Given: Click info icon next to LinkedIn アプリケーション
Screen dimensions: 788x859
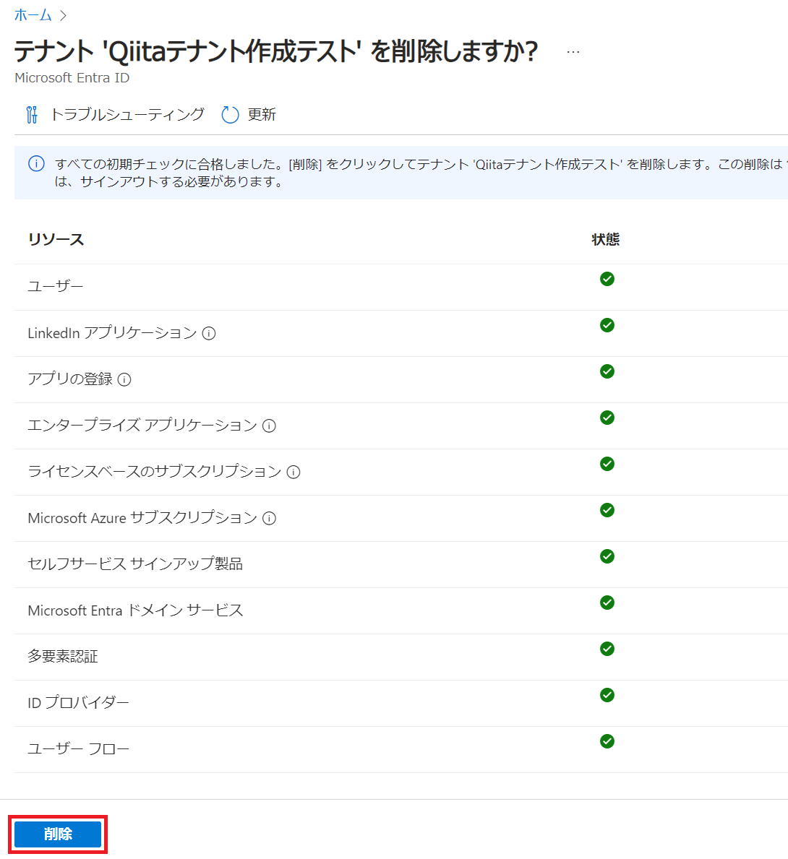Looking at the screenshot, I should [209, 333].
